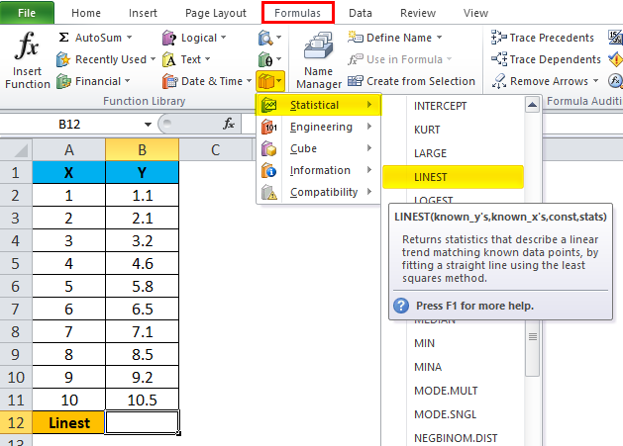
Task: Open the Insert Function dialog
Action: pos(27,59)
